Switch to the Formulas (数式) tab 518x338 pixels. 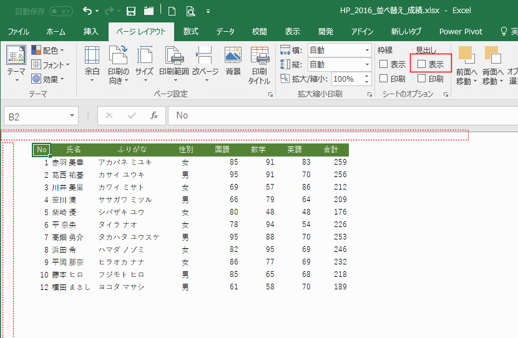[191, 32]
